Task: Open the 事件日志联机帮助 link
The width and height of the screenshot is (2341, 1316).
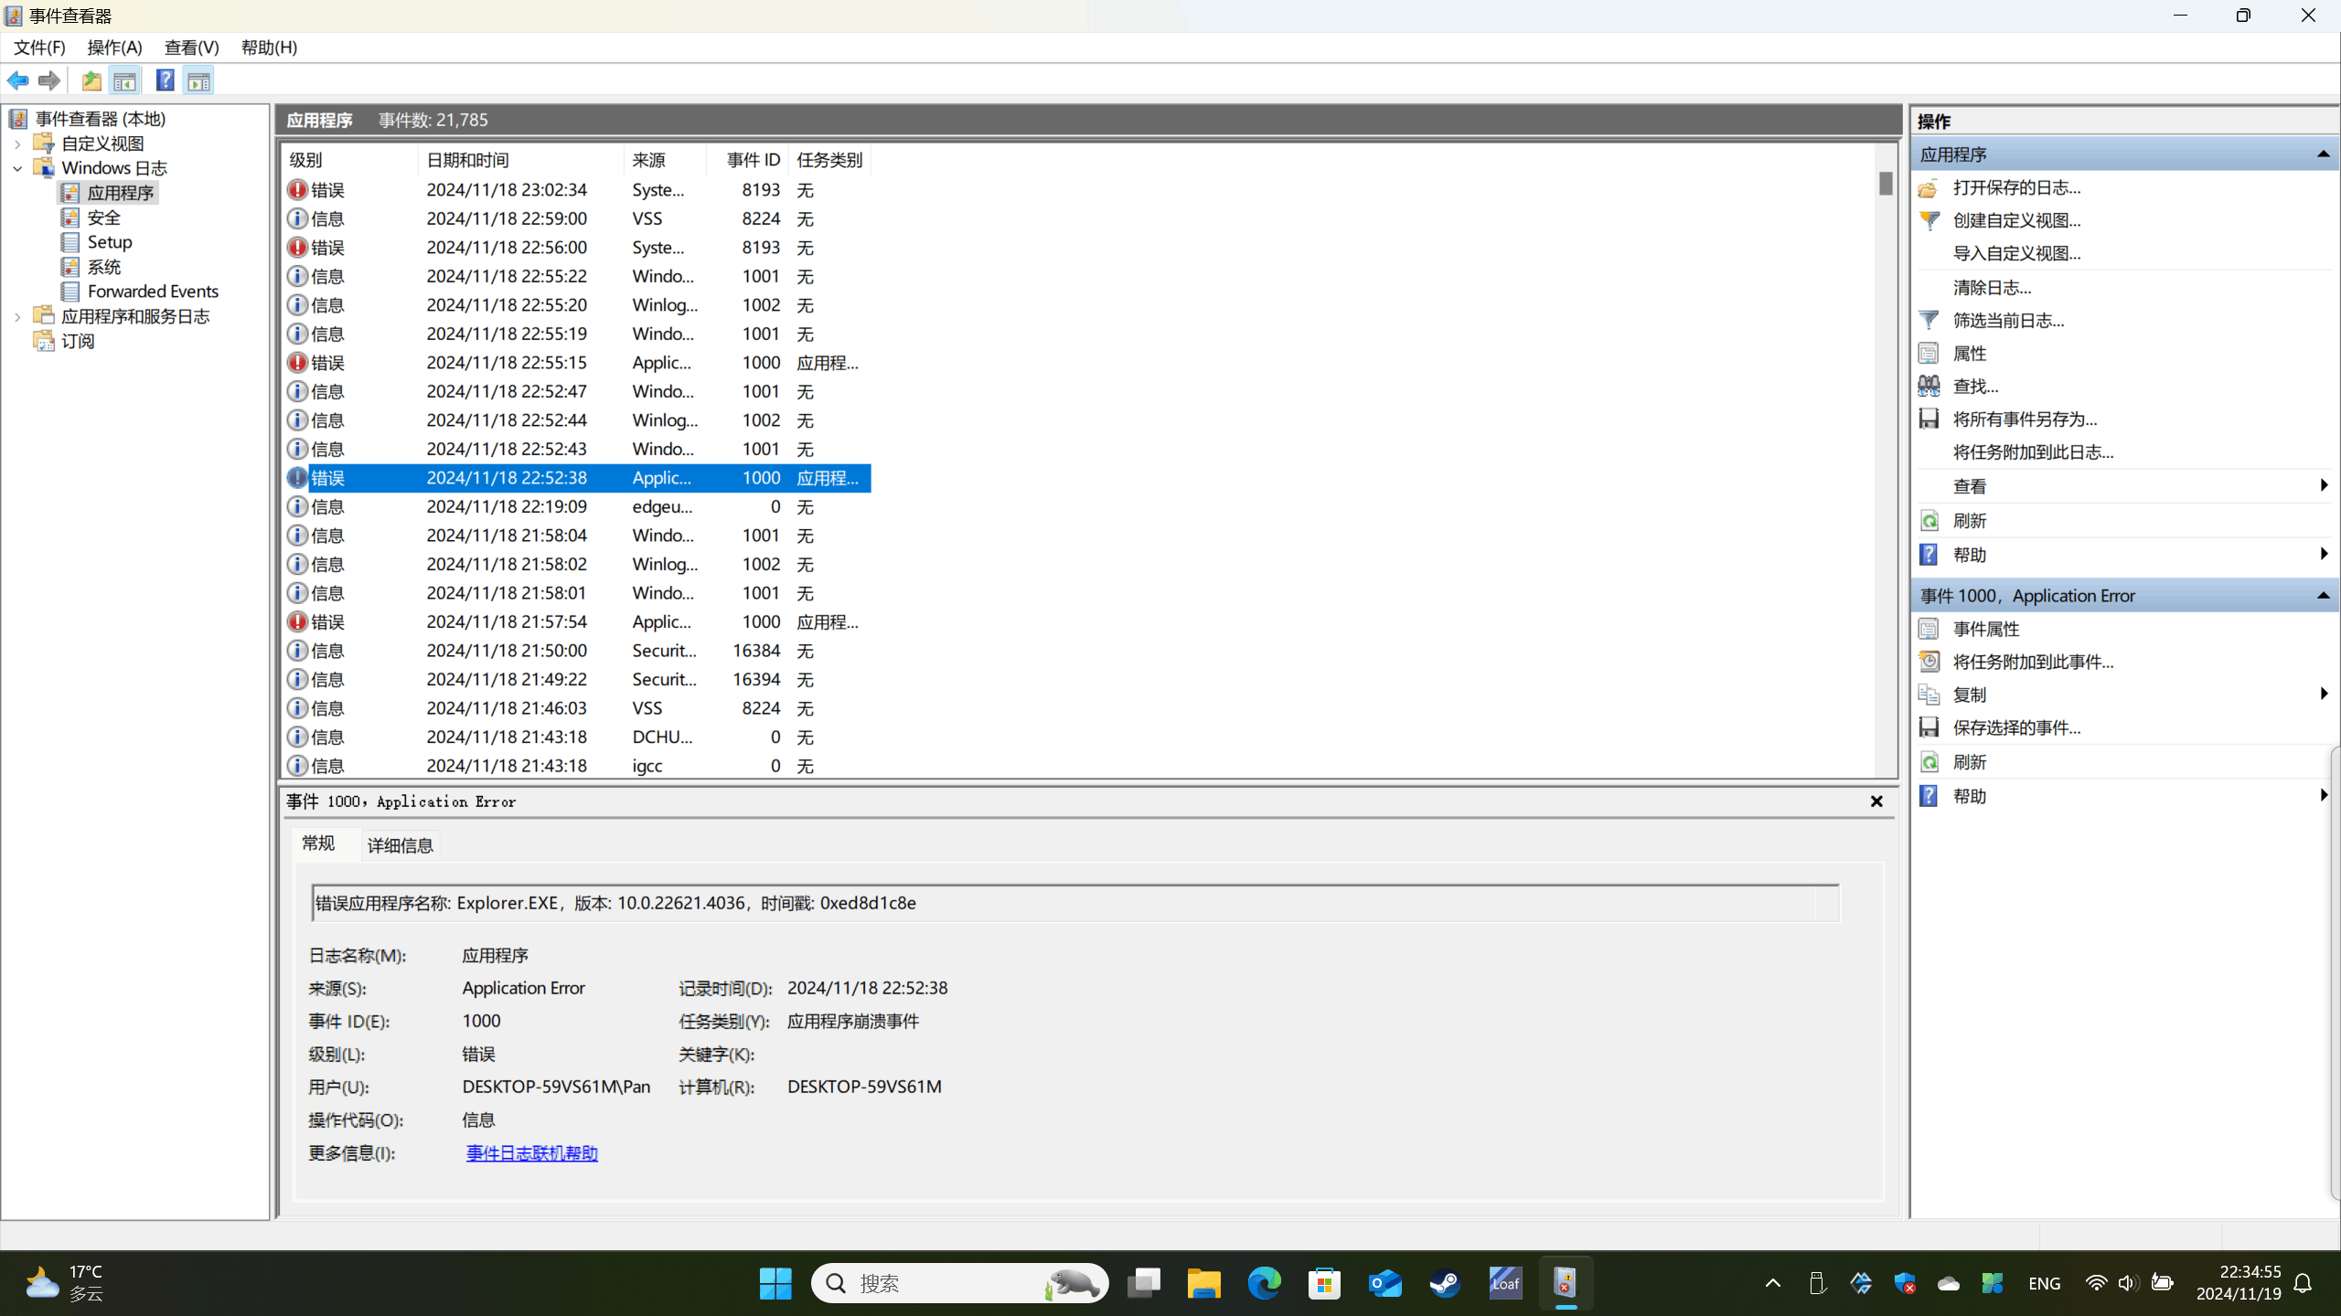Action: (531, 1153)
